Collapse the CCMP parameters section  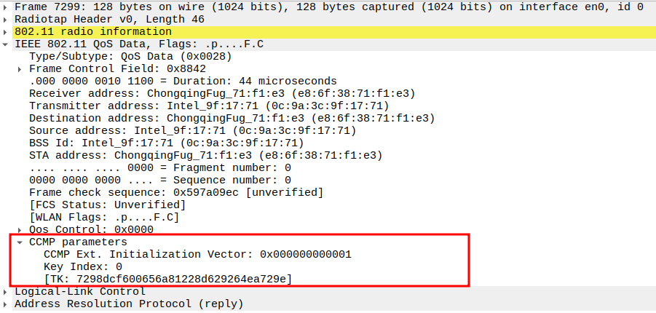click(21, 242)
